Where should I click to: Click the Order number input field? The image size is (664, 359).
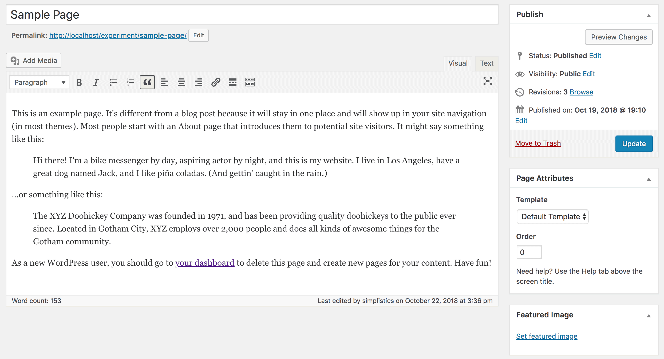click(529, 252)
